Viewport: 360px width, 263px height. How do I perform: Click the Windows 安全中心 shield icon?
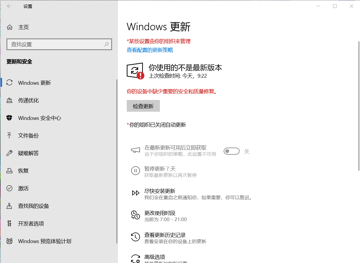(9, 118)
